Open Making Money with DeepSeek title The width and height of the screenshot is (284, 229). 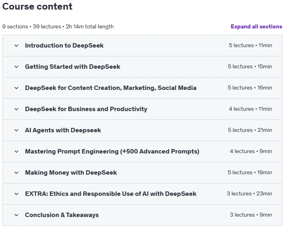click(71, 173)
